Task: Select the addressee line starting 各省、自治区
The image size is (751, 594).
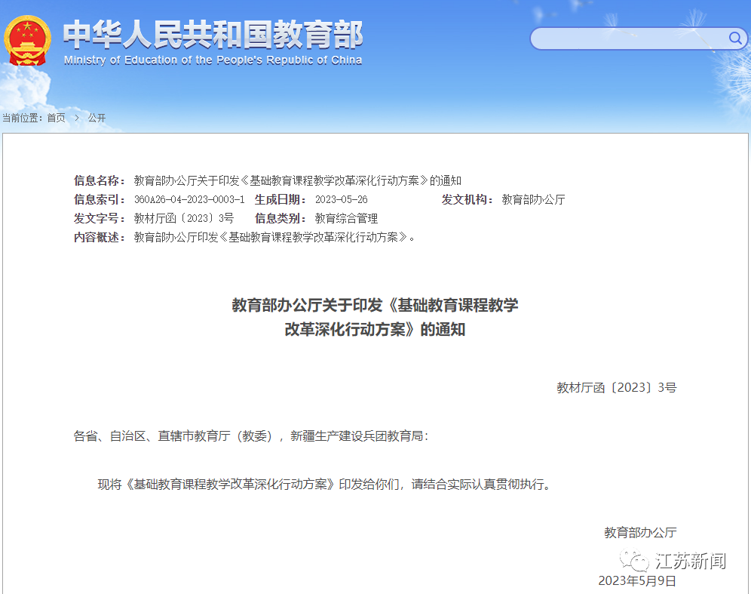Action: (250, 436)
